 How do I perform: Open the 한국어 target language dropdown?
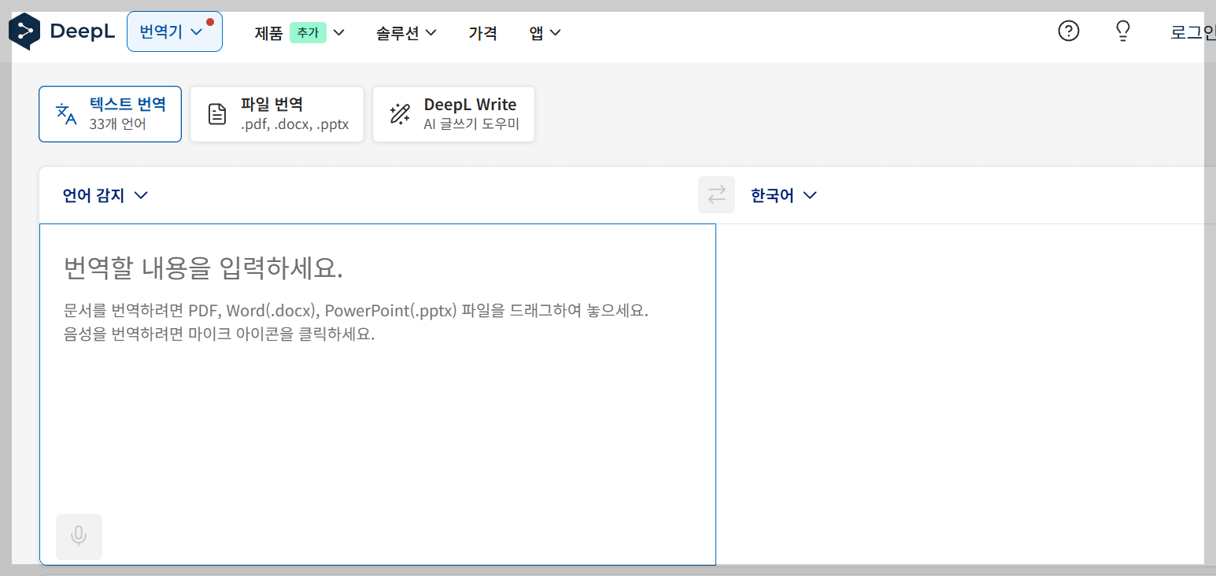[x=784, y=195]
